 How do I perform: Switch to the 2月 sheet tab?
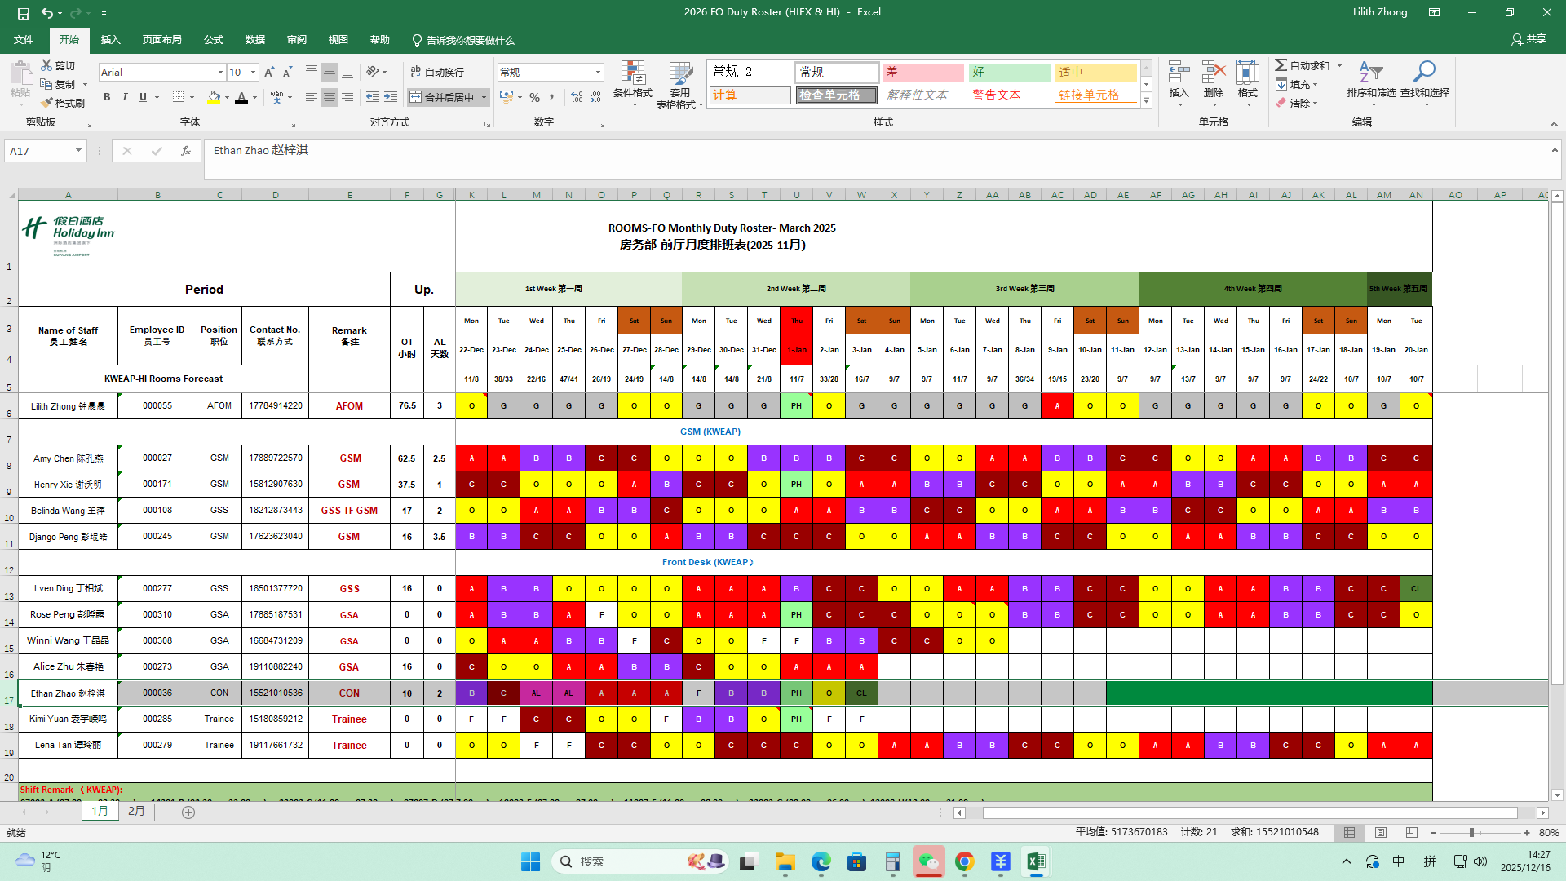click(x=136, y=812)
